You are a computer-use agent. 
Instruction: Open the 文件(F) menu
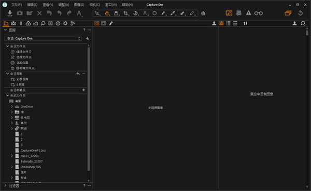[17, 5]
